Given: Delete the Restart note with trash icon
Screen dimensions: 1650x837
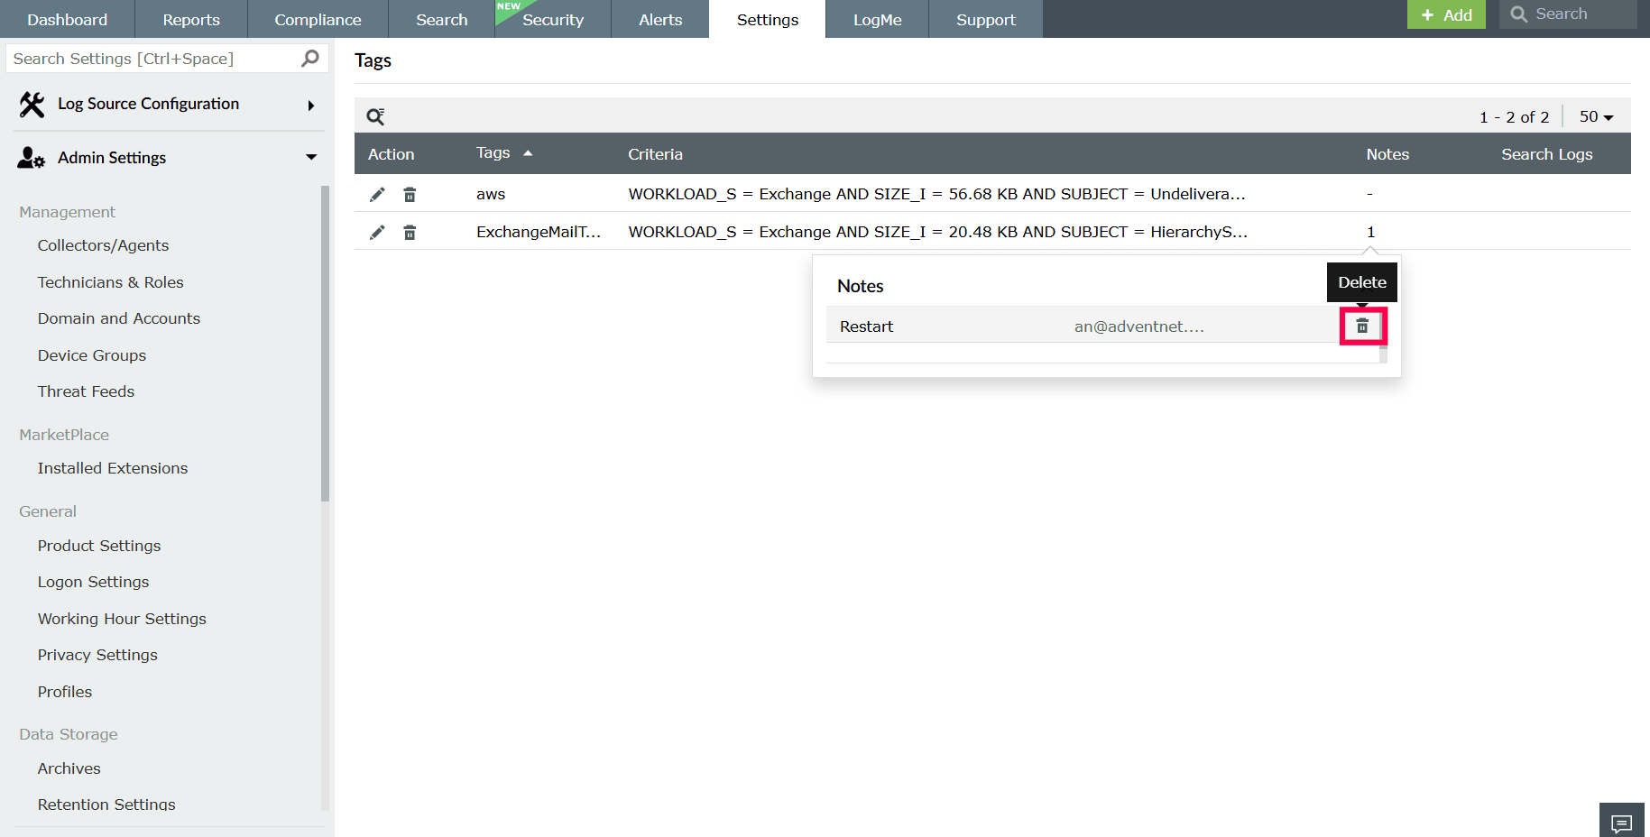Looking at the screenshot, I should [x=1362, y=326].
